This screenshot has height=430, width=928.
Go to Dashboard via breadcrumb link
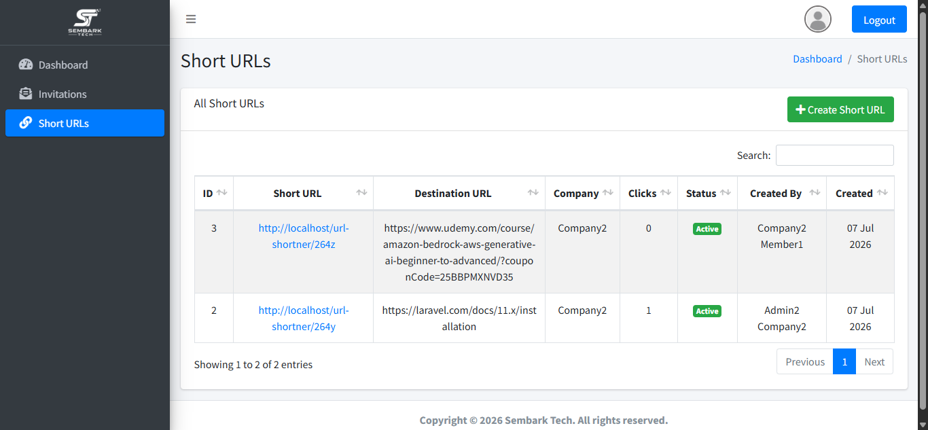(817, 59)
